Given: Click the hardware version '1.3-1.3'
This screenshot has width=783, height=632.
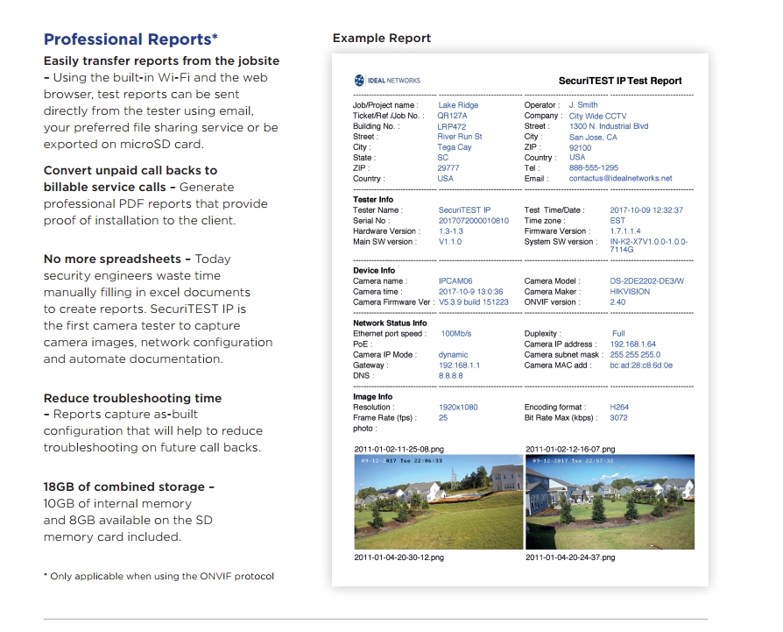Looking at the screenshot, I should (x=451, y=231).
